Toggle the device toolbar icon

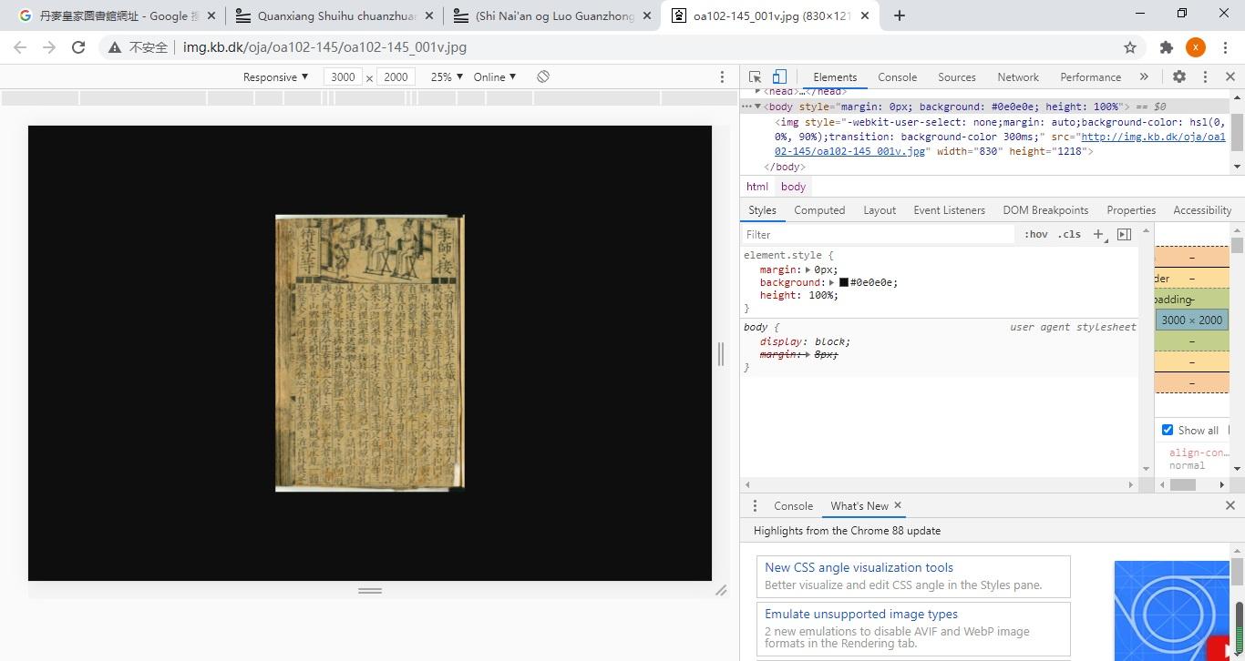coord(779,77)
